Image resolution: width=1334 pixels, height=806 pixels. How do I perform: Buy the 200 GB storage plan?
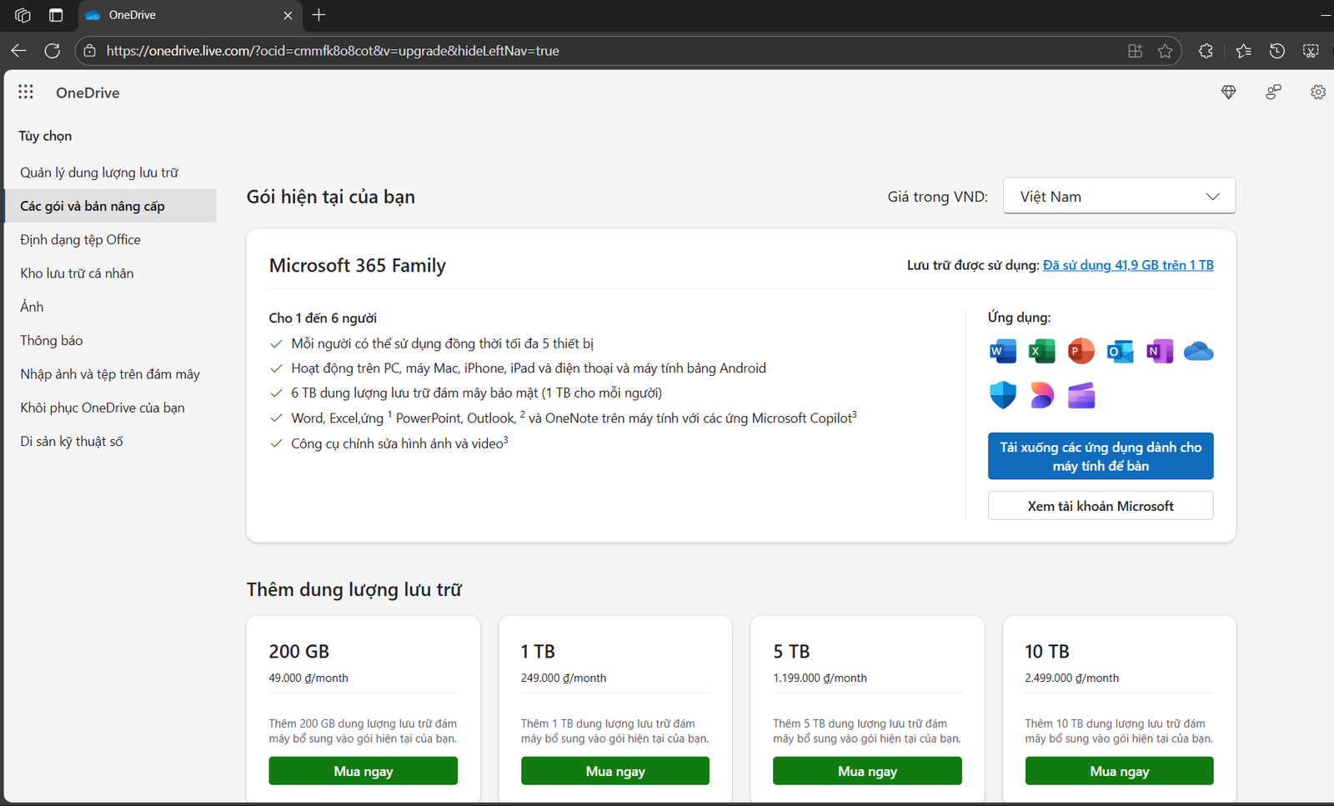(x=363, y=771)
